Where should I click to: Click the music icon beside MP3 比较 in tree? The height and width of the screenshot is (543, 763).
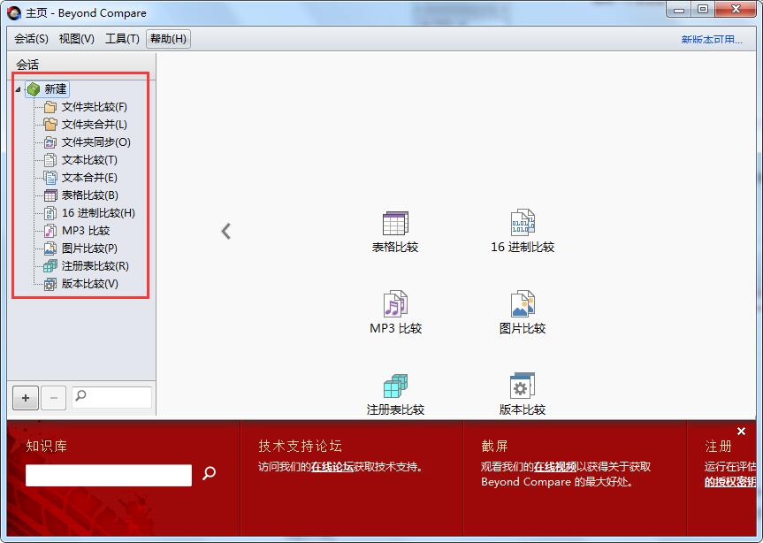click(50, 231)
